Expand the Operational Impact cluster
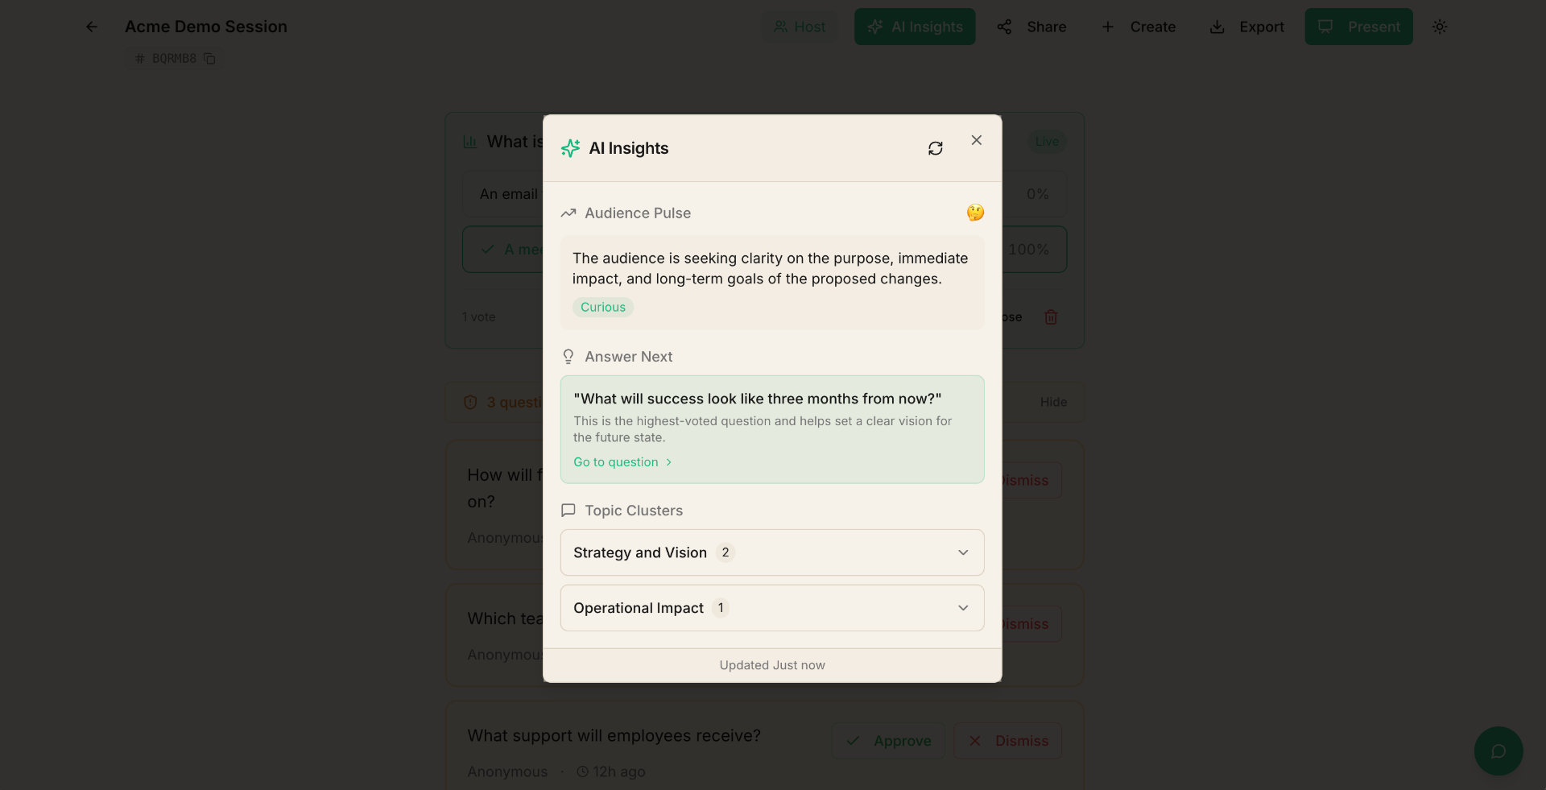1546x790 pixels. click(x=771, y=608)
